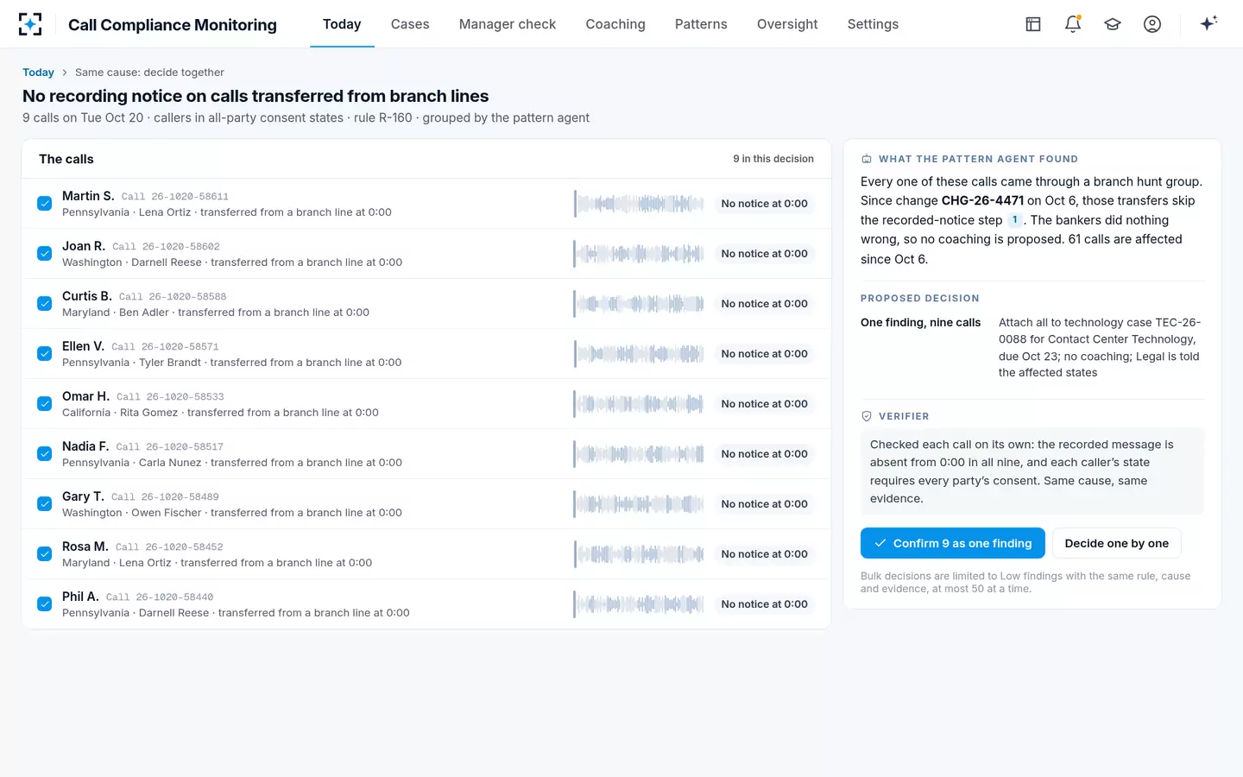Open the Settings tab
This screenshot has height=777, width=1243.
[x=873, y=24]
